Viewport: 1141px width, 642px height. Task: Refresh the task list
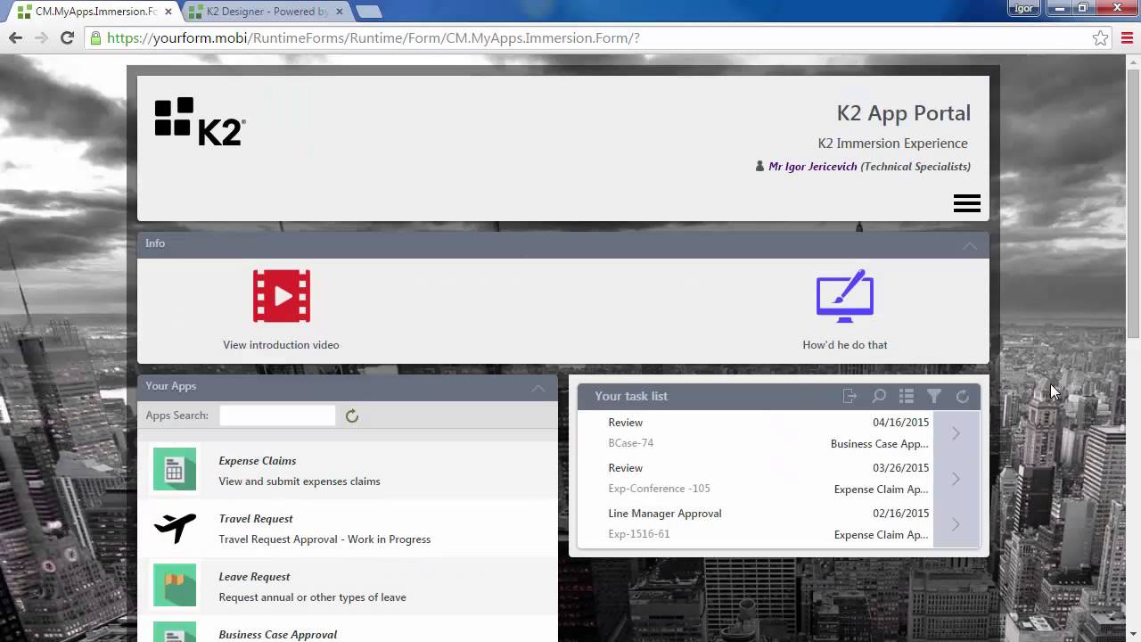pos(963,396)
